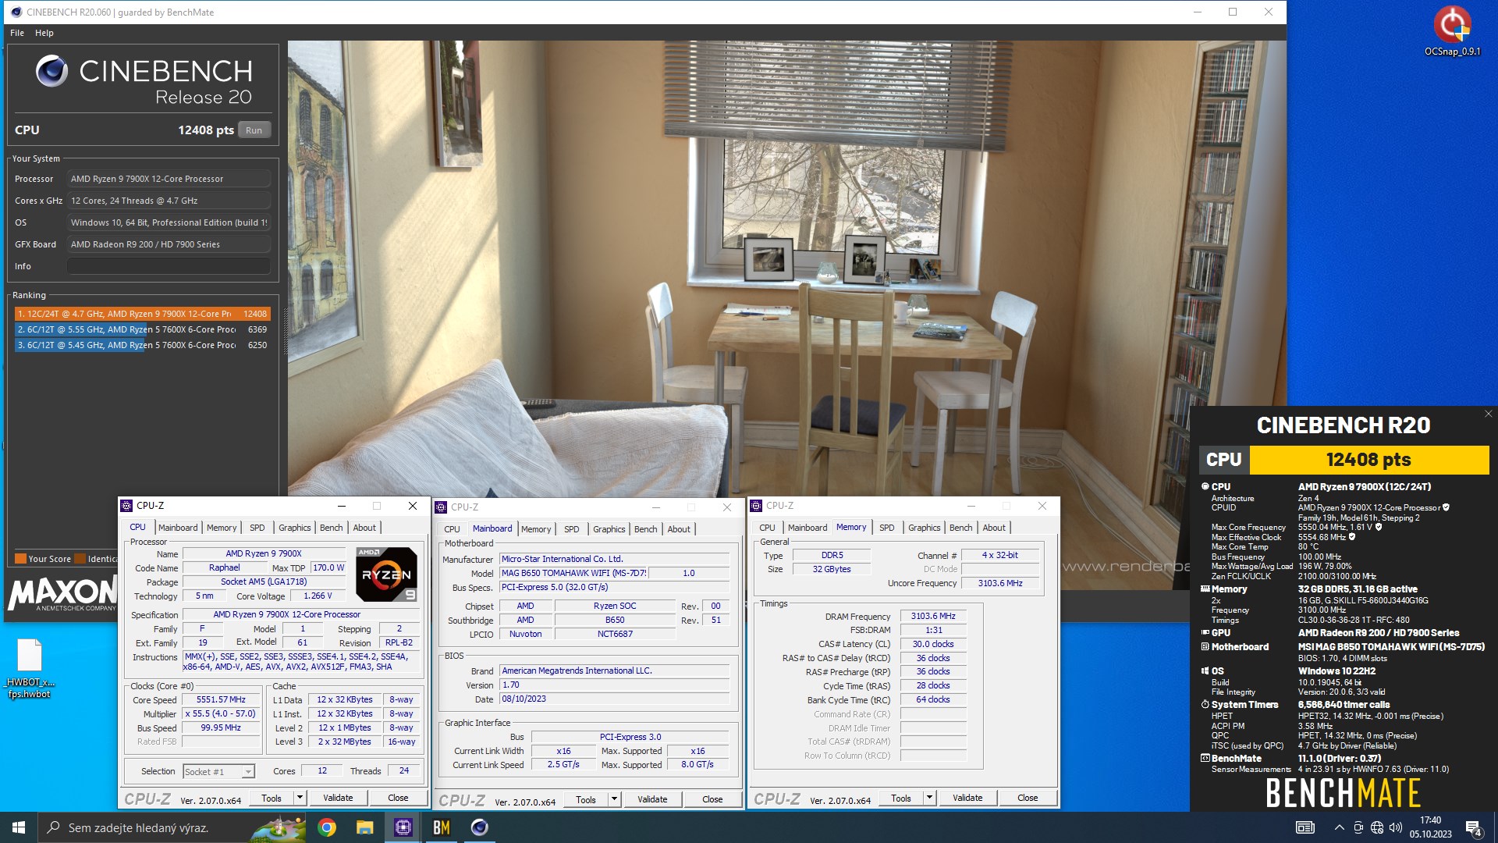Click the CAS# Latency 30.0 clocks value
This screenshot has width=1498, height=843.
[x=933, y=645]
